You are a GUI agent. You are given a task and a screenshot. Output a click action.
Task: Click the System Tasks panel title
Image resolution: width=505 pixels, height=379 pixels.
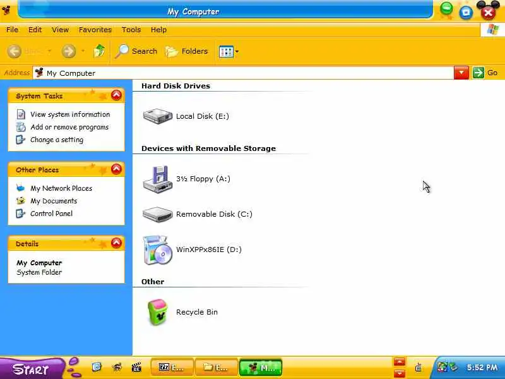point(39,96)
